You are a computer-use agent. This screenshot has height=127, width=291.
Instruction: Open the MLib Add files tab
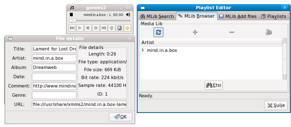click(238, 16)
